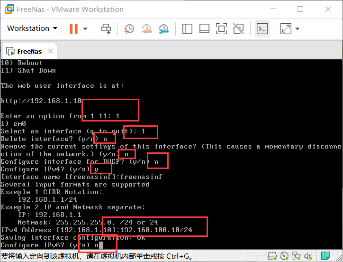Click the status bar Ctrl+G hint message
The width and height of the screenshot is (343, 262).
(97, 256)
